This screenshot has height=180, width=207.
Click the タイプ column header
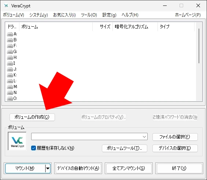tap(176, 27)
